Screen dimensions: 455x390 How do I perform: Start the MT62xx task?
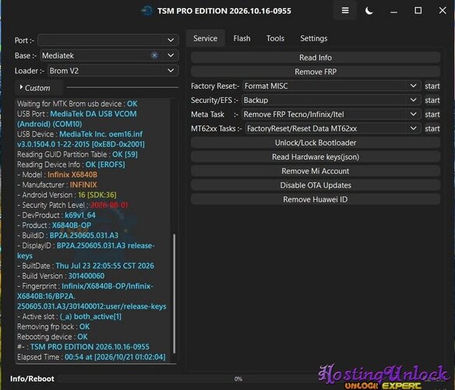click(x=432, y=129)
